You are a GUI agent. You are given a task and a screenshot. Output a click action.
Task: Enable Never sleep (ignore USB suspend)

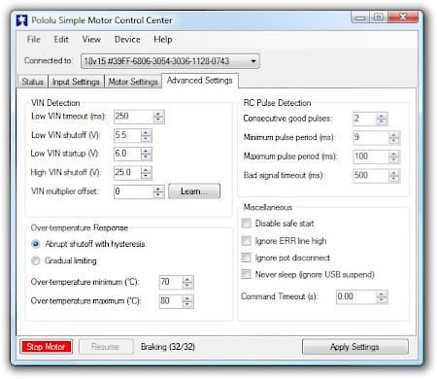click(247, 275)
